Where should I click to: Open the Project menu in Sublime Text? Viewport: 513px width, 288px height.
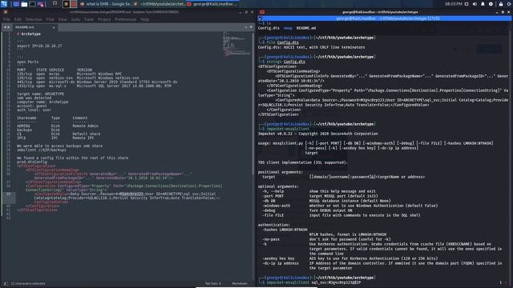(x=104, y=19)
